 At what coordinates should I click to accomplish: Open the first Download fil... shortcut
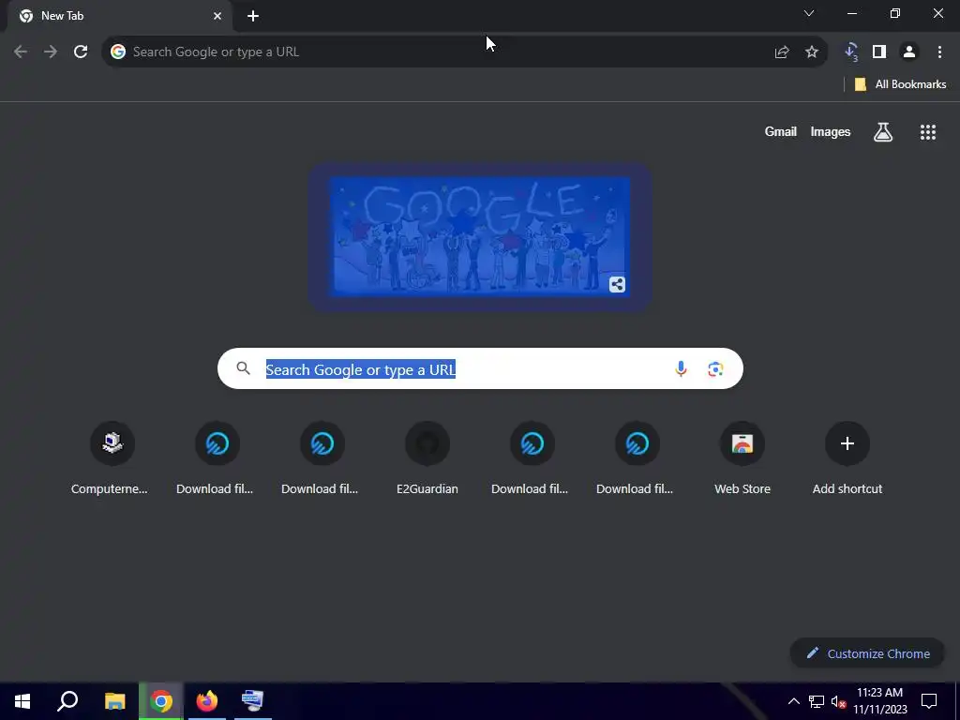217,459
